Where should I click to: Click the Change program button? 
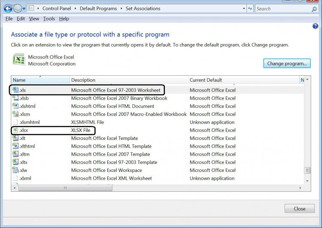click(287, 63)
